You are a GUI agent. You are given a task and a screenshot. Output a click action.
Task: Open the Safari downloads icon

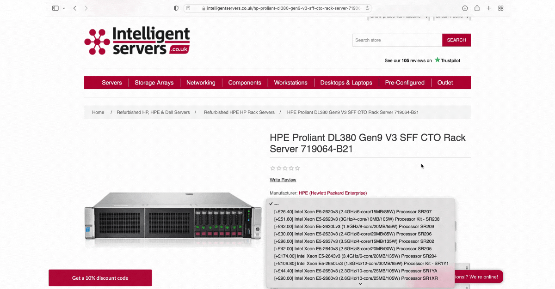(465, 8)
